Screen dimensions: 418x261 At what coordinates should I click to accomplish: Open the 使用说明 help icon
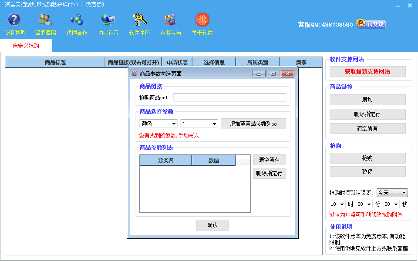tap(14, 20)
